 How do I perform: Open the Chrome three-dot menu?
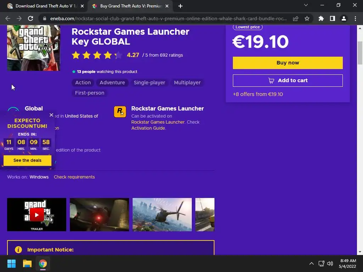(355, 18)
